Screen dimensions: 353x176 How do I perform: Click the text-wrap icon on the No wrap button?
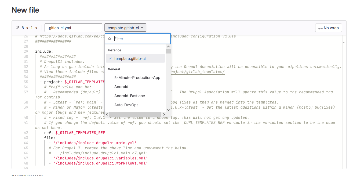pyautogui.click(x=321, y=28)
